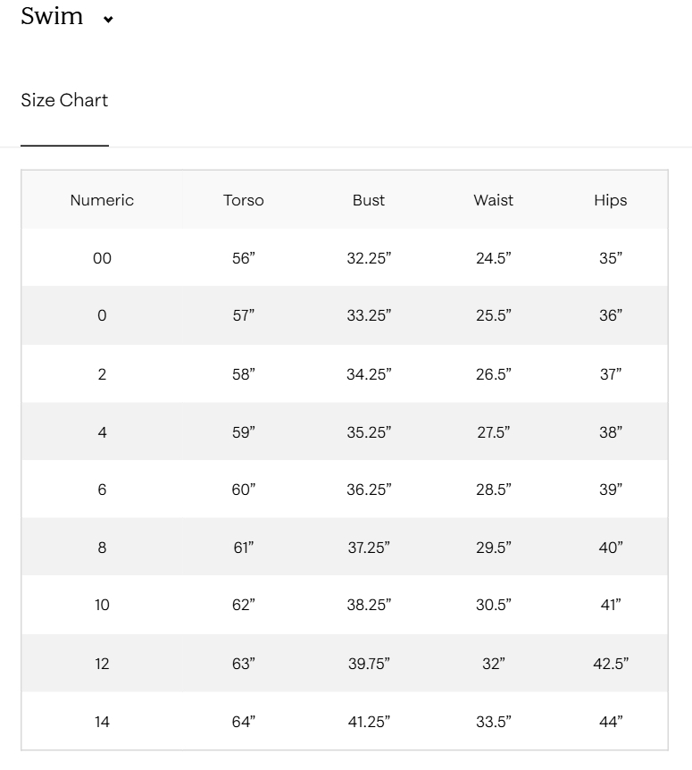
Task: Select the size 2 row label
Action: click(x=102, y=374)
